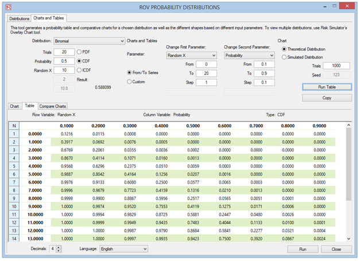This screenshot has width=360, height=261.
Task: Click the second parameter From field
Action: (x=264, y=64)
